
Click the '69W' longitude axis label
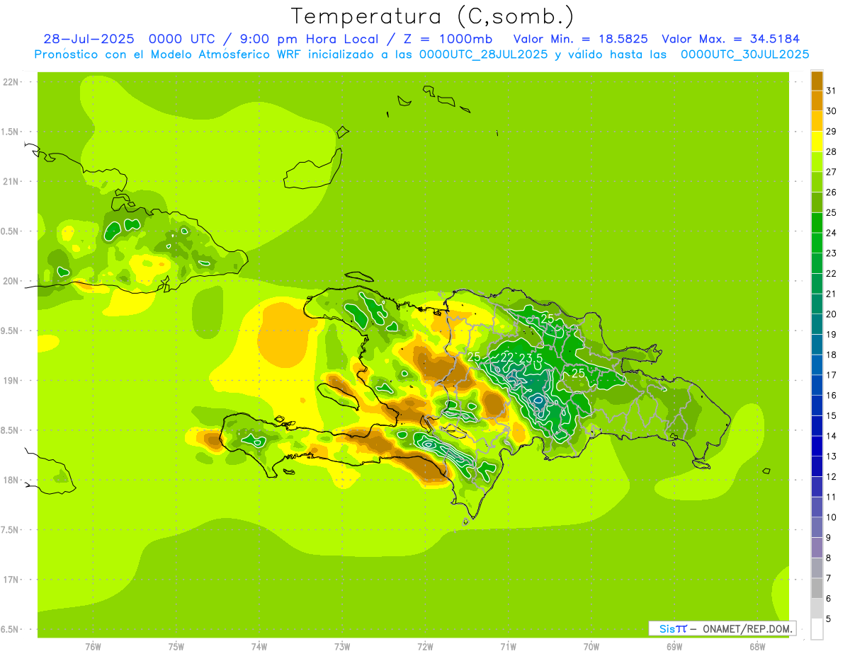[x=674, y=646]
